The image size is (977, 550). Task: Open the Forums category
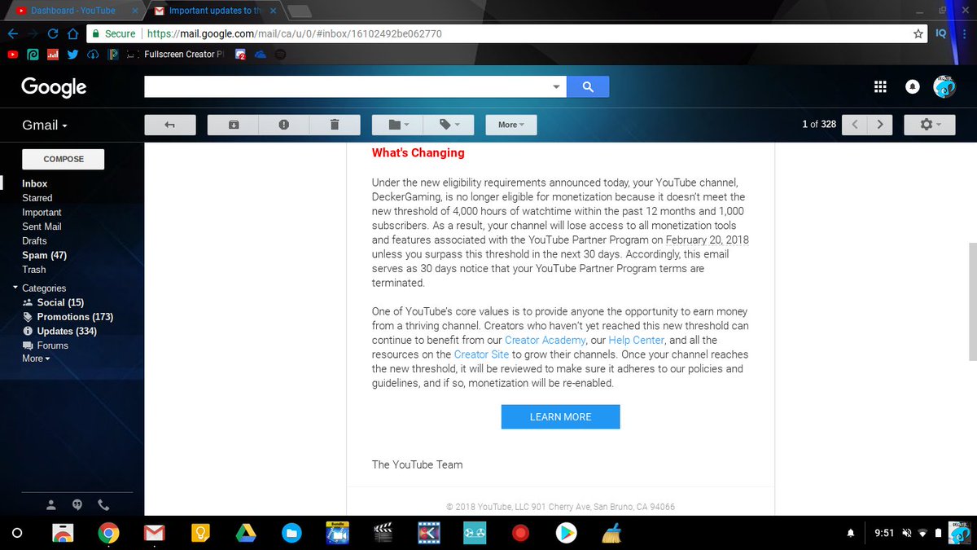point(53,345)
